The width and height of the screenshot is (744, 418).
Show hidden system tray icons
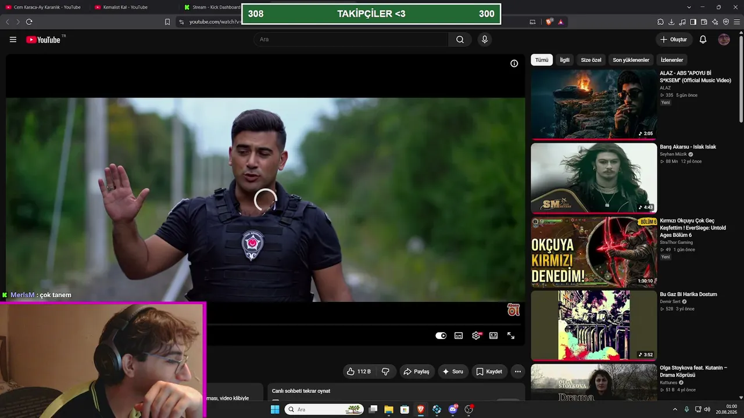pos(675,409)
